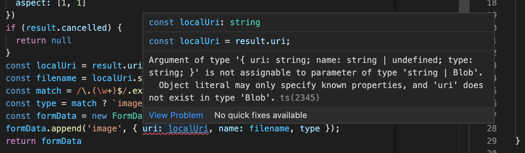
Task: Open the View Problem link
Action: click(x=176, y=115)
